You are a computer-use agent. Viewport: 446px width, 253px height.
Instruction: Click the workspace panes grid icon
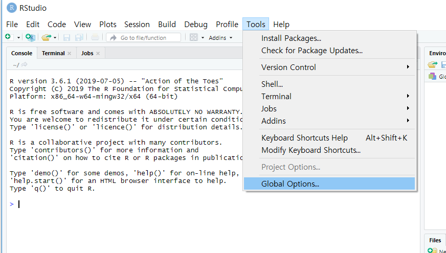coord(194,37)
